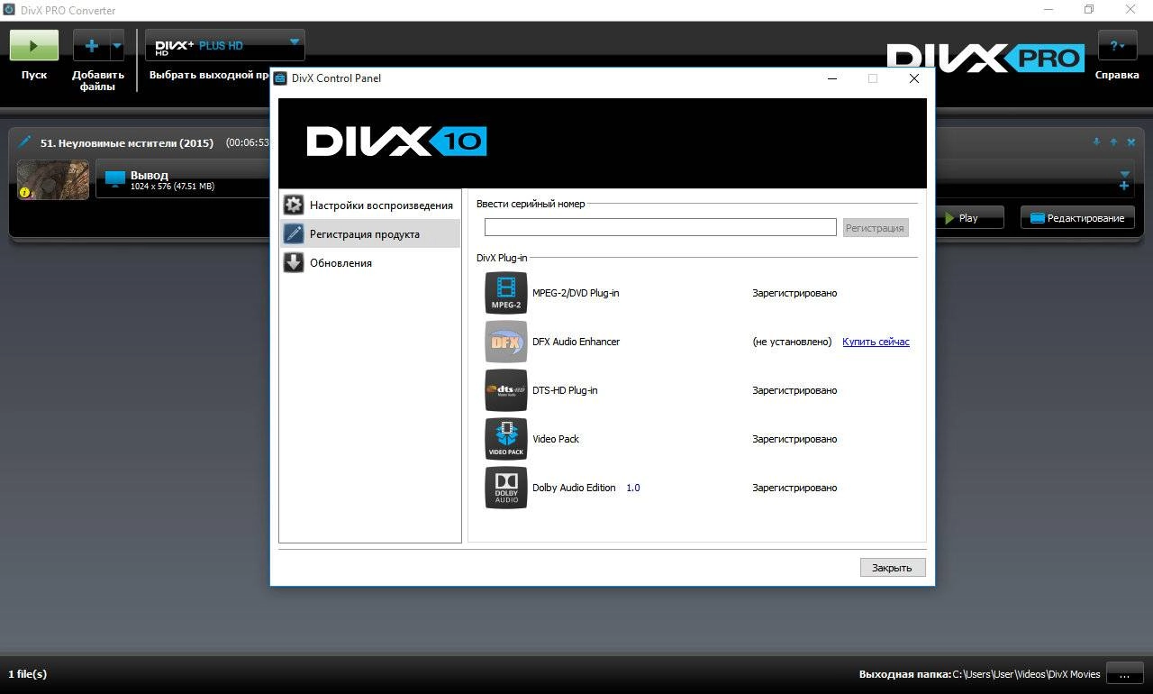1153x694 pixels.
Task: Select Регистрация продукта in the sidebar
Action: coord(370,233)
